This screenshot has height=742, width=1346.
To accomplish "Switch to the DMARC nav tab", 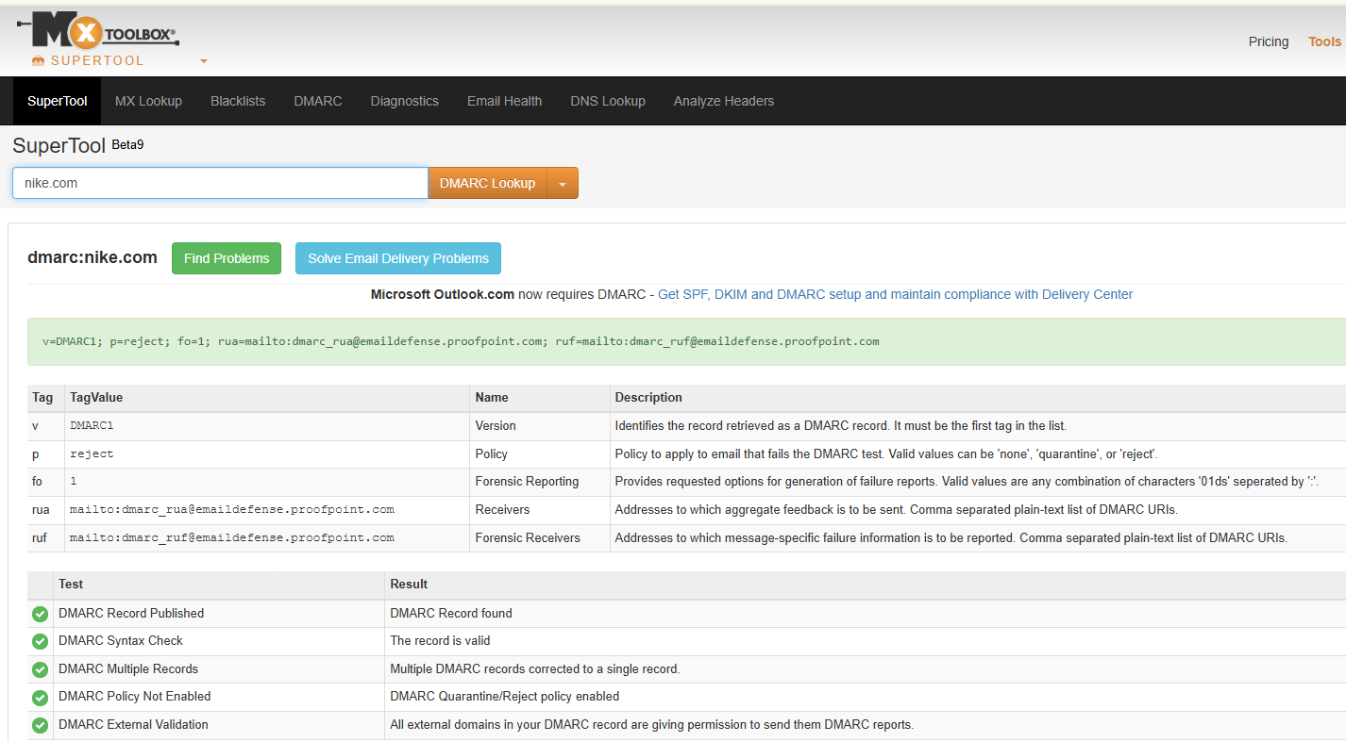I will 318,101.
